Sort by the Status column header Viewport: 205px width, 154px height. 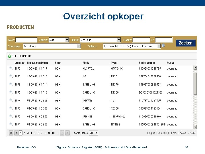point(171,63)
